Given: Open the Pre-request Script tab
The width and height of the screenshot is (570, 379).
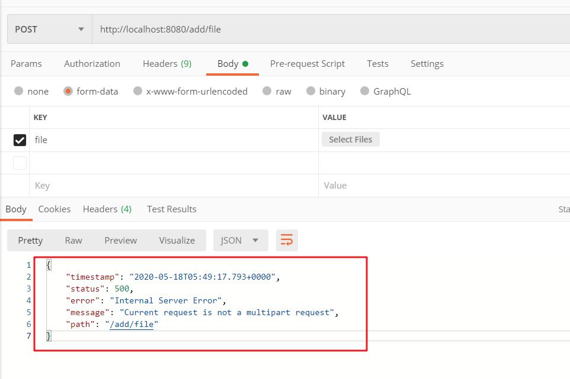Looking at the screenshot, I should 307,64.
